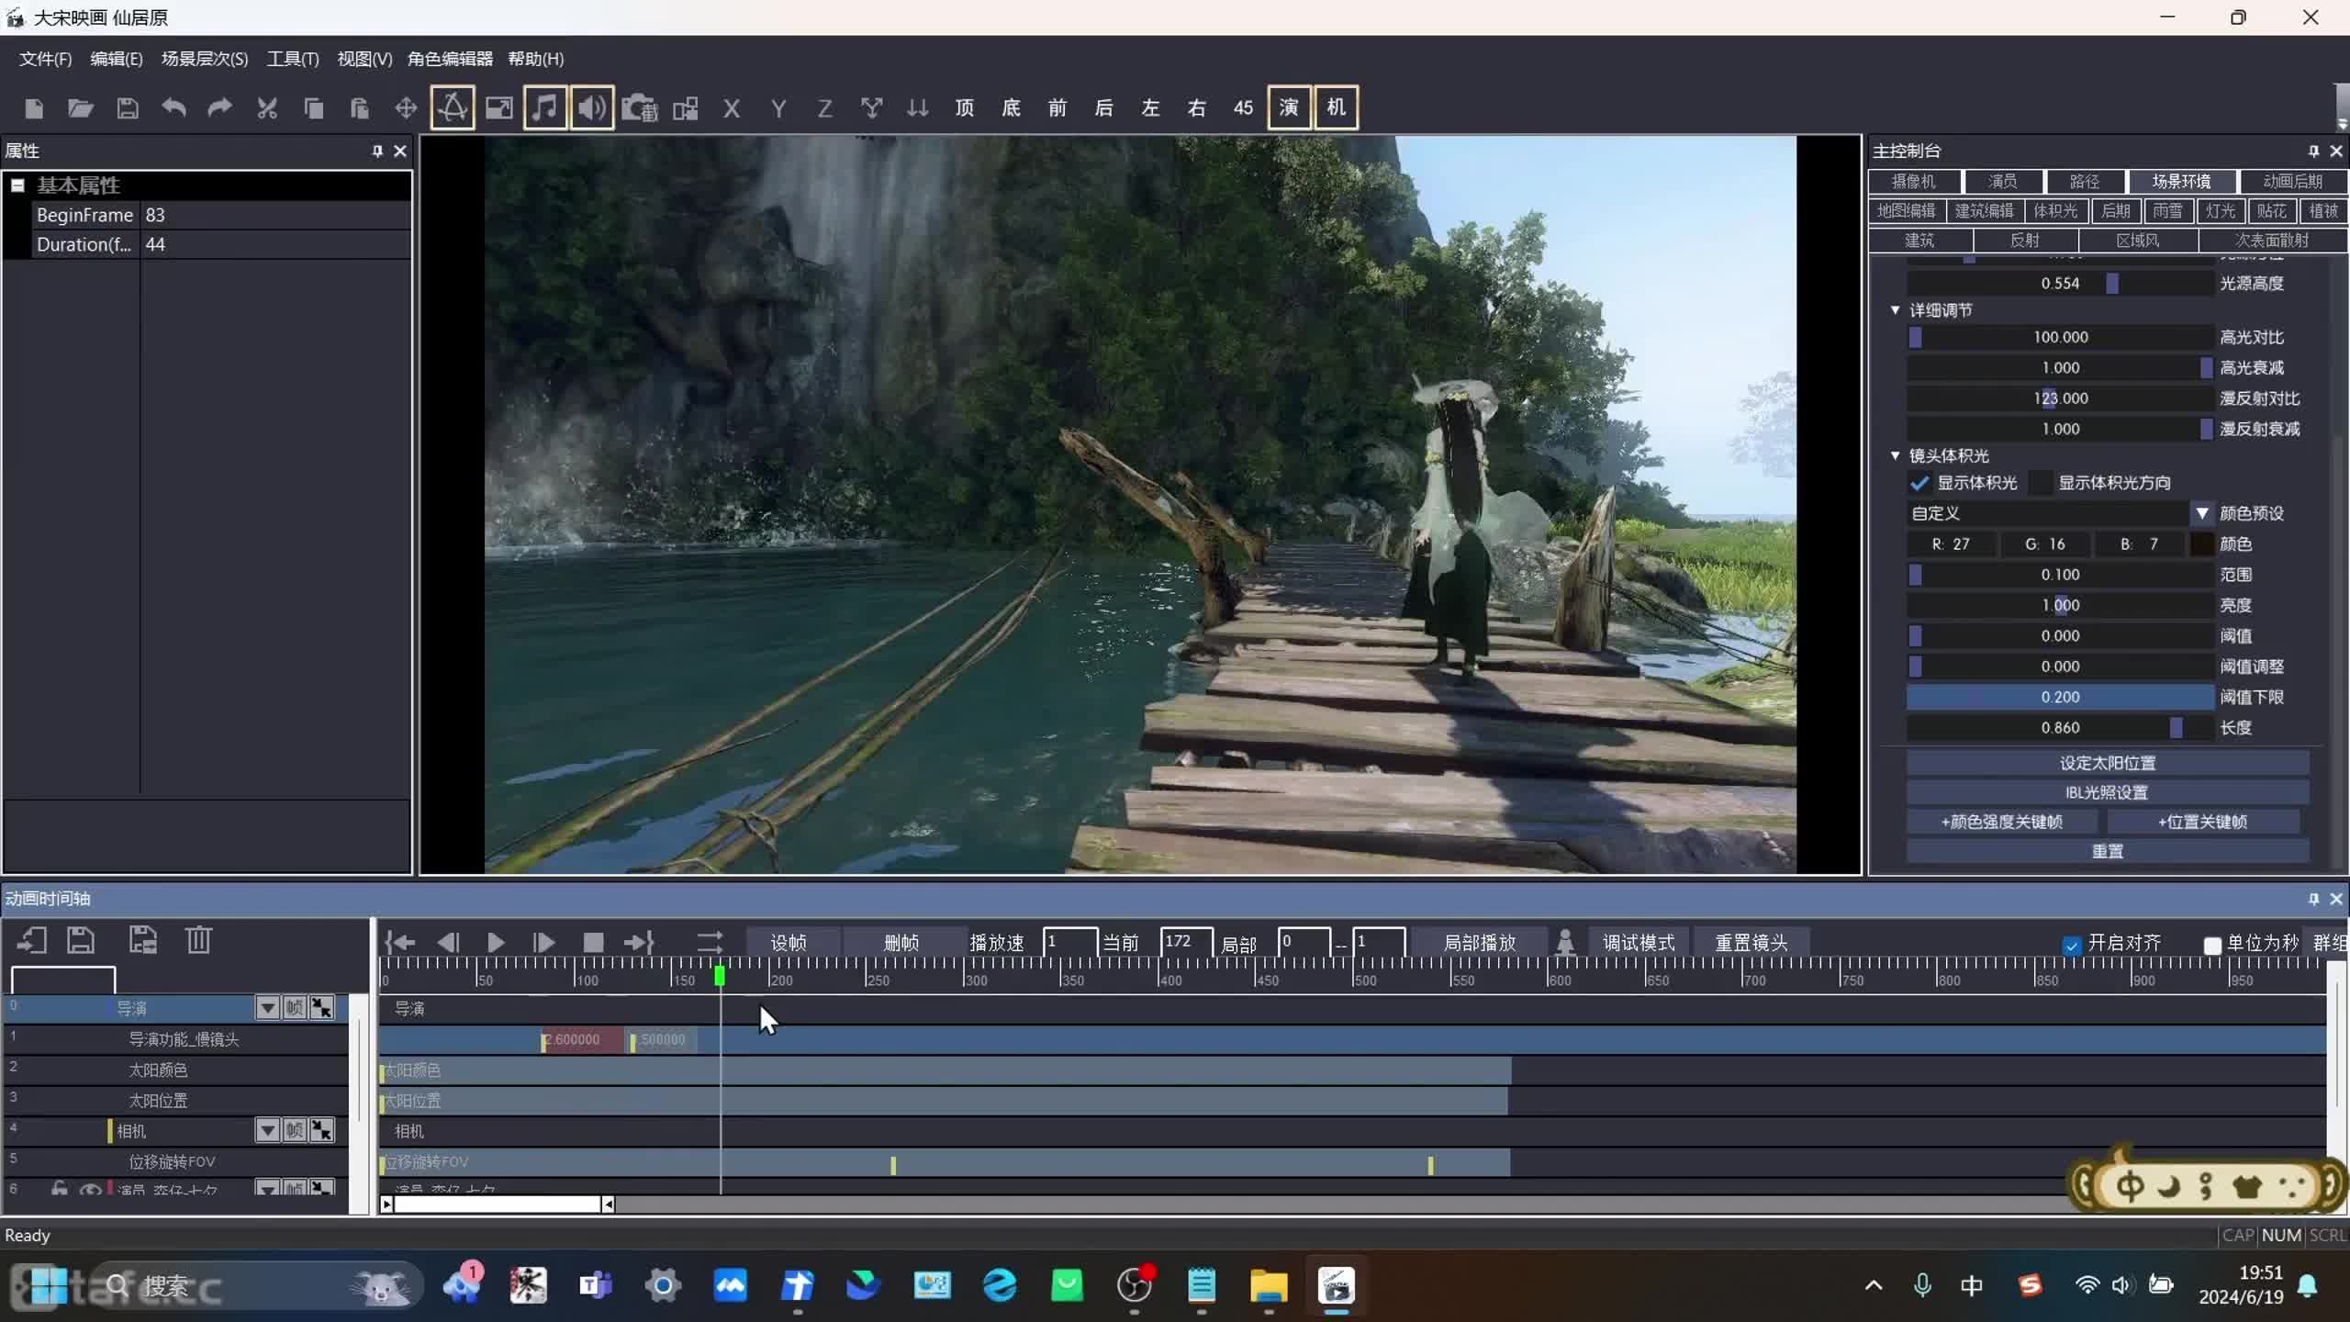This screenshot has width=2350, height=1322.
Task: Toggle the music note toolbar button
Action: 545,108
